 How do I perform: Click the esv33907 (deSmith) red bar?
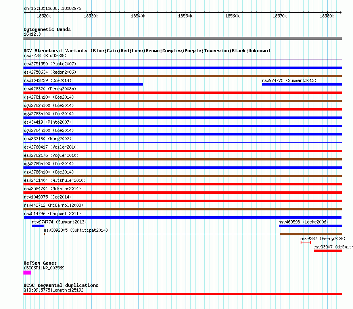coord(328,251)
